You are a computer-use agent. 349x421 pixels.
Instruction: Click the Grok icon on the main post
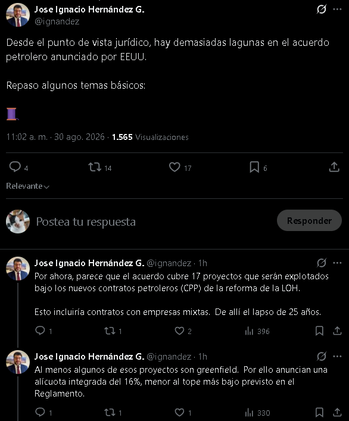(322, 10)
